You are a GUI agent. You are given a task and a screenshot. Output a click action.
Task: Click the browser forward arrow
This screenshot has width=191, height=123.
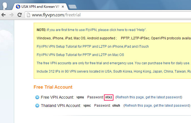(x=12, y=15)
